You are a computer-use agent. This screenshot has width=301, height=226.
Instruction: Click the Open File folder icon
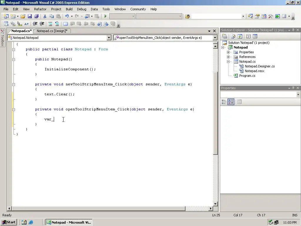tap(23, 16)
